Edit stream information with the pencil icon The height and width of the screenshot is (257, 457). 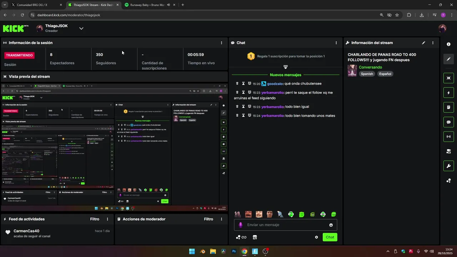pyautogui.click(x=423, y=43)
